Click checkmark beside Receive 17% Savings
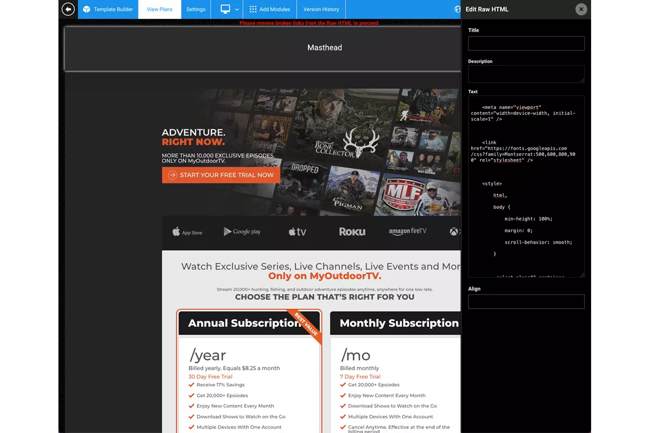The height and width of the screenshot is (433, 649). [x=191, y=385]
